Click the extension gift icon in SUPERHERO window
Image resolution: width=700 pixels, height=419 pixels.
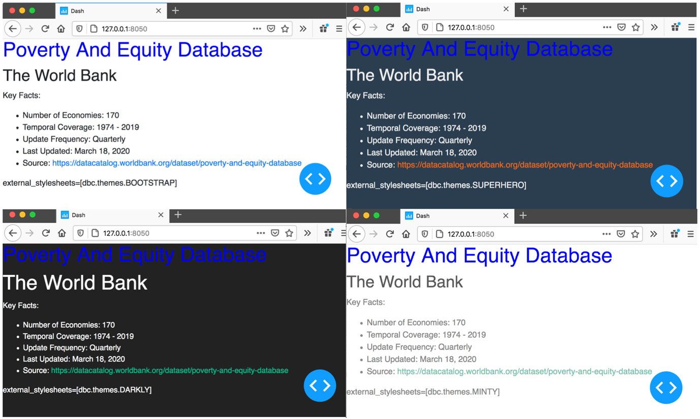coord(675,27)
